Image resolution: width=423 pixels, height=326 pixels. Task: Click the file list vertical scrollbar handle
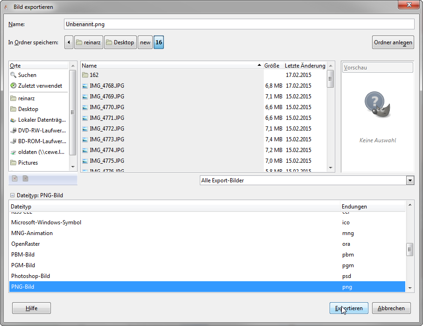point(330,79)
